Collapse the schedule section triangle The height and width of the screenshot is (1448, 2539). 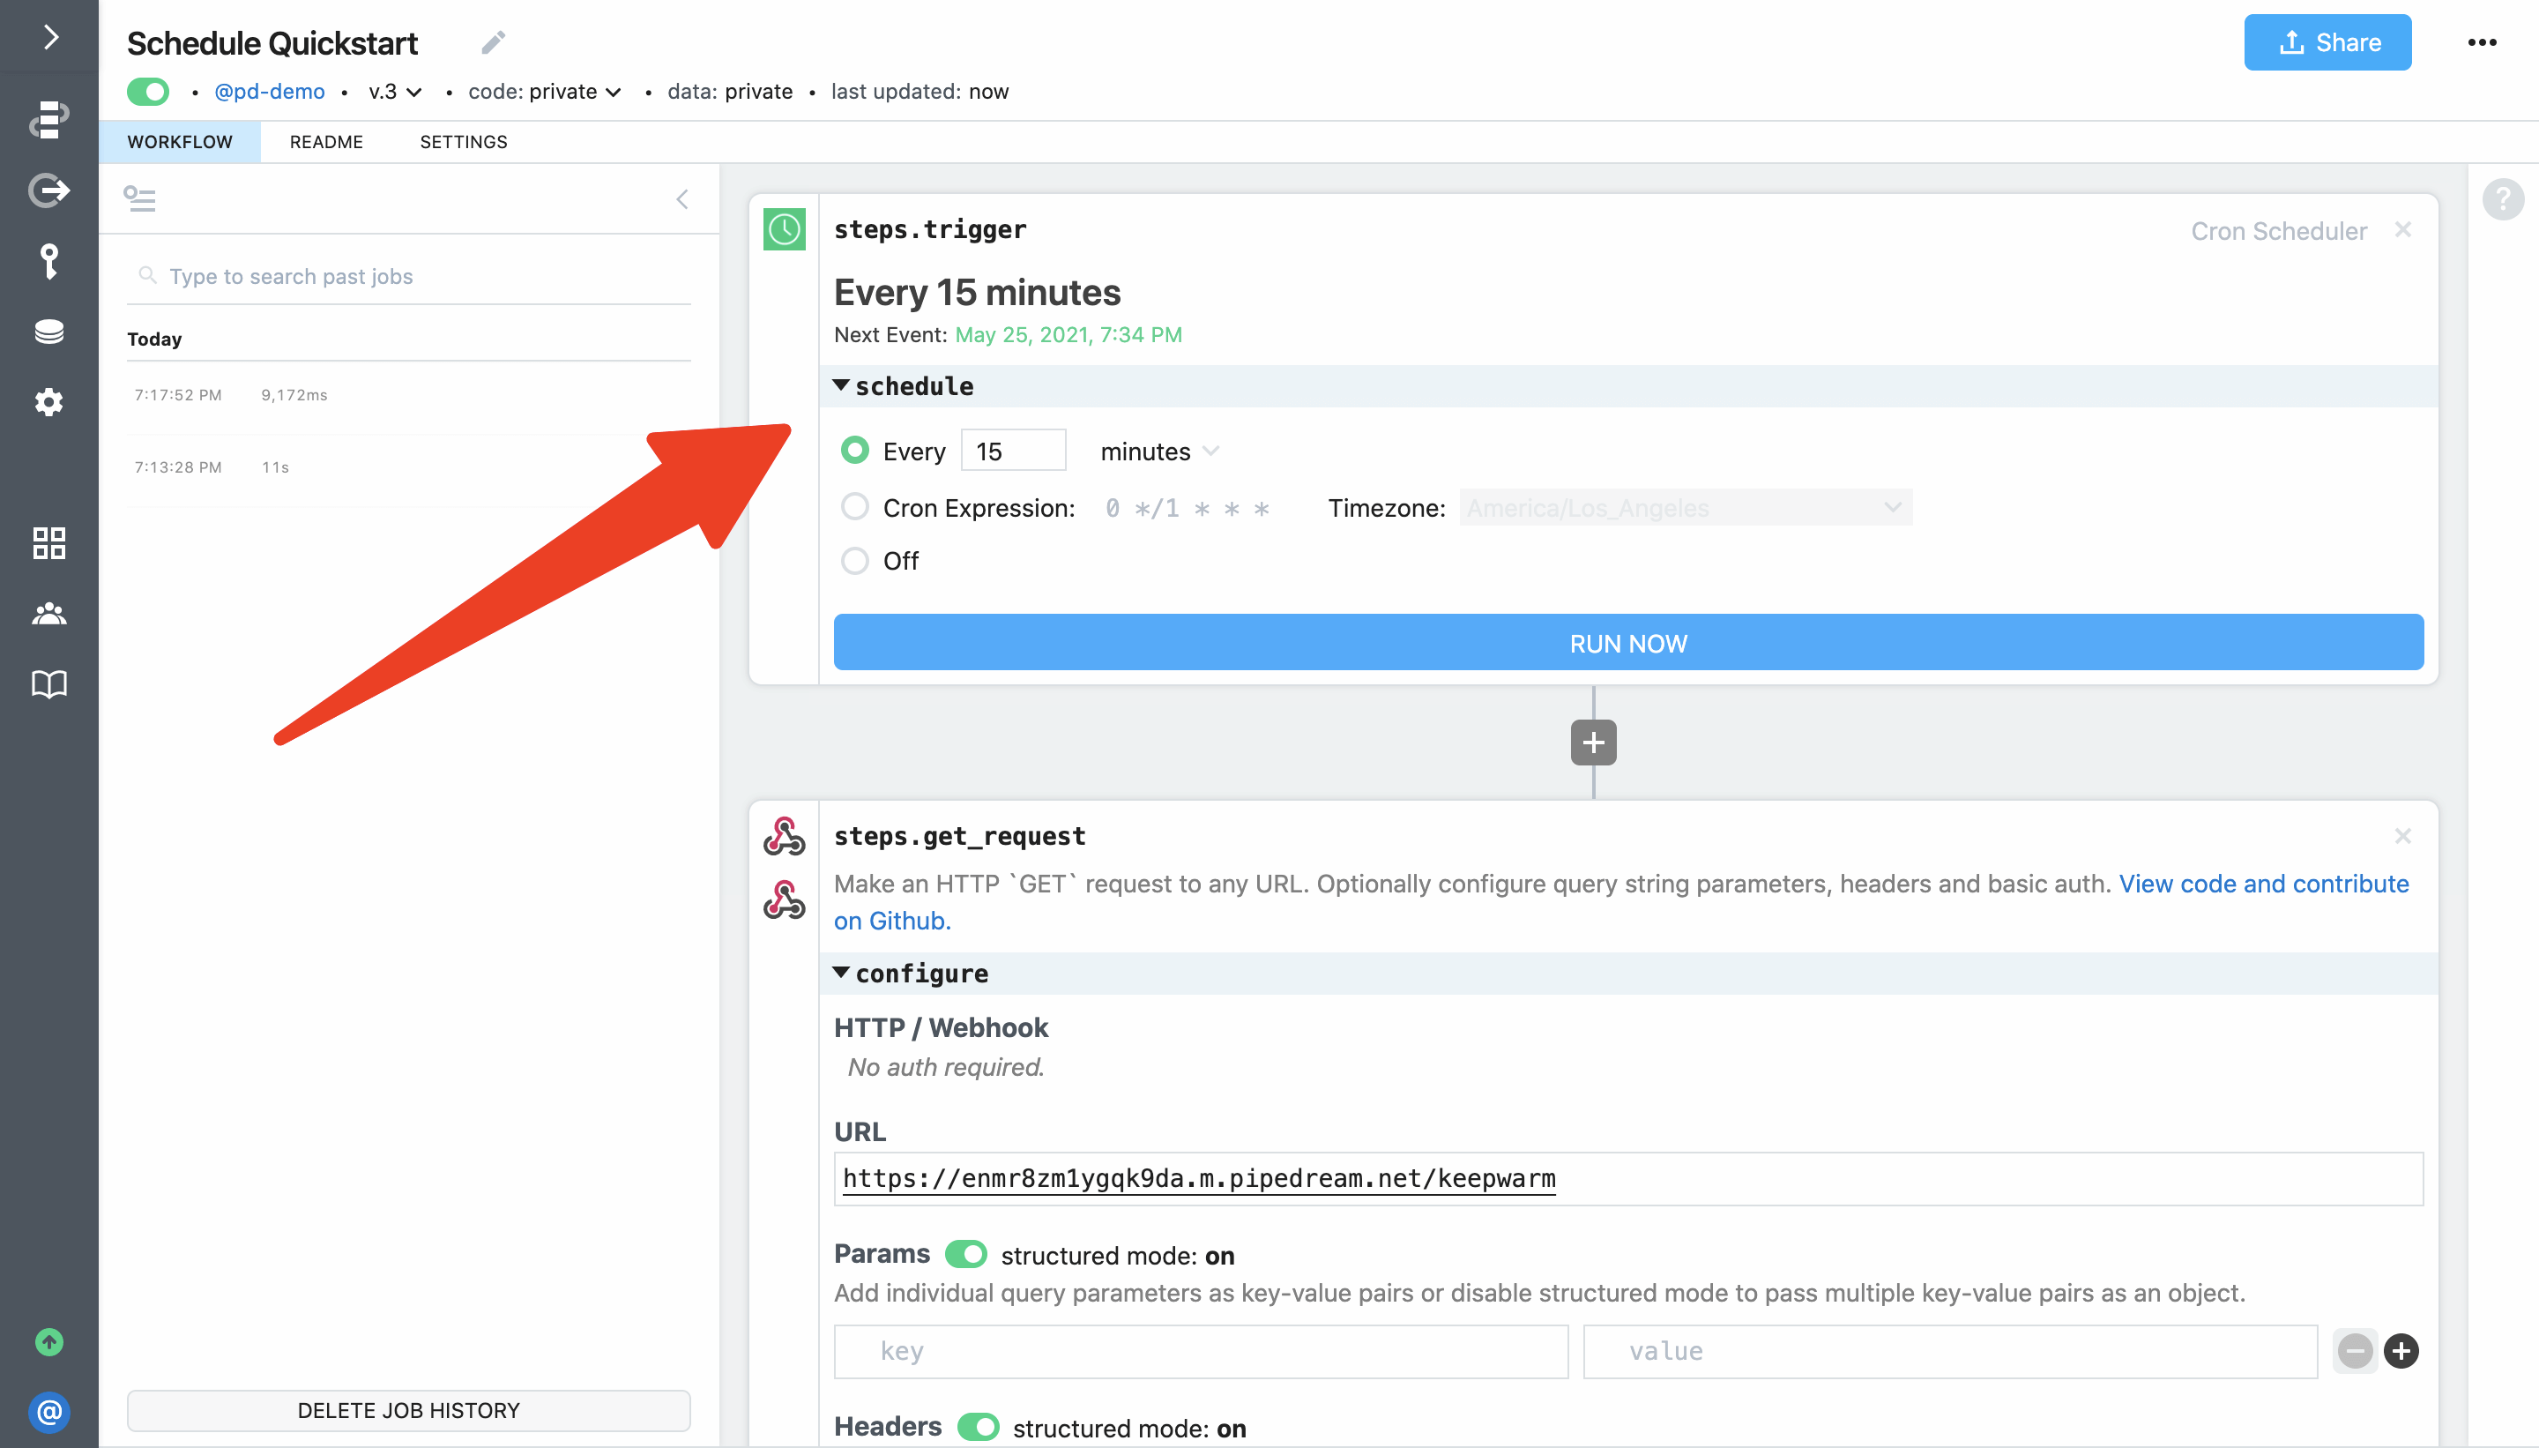click(841, 384)
